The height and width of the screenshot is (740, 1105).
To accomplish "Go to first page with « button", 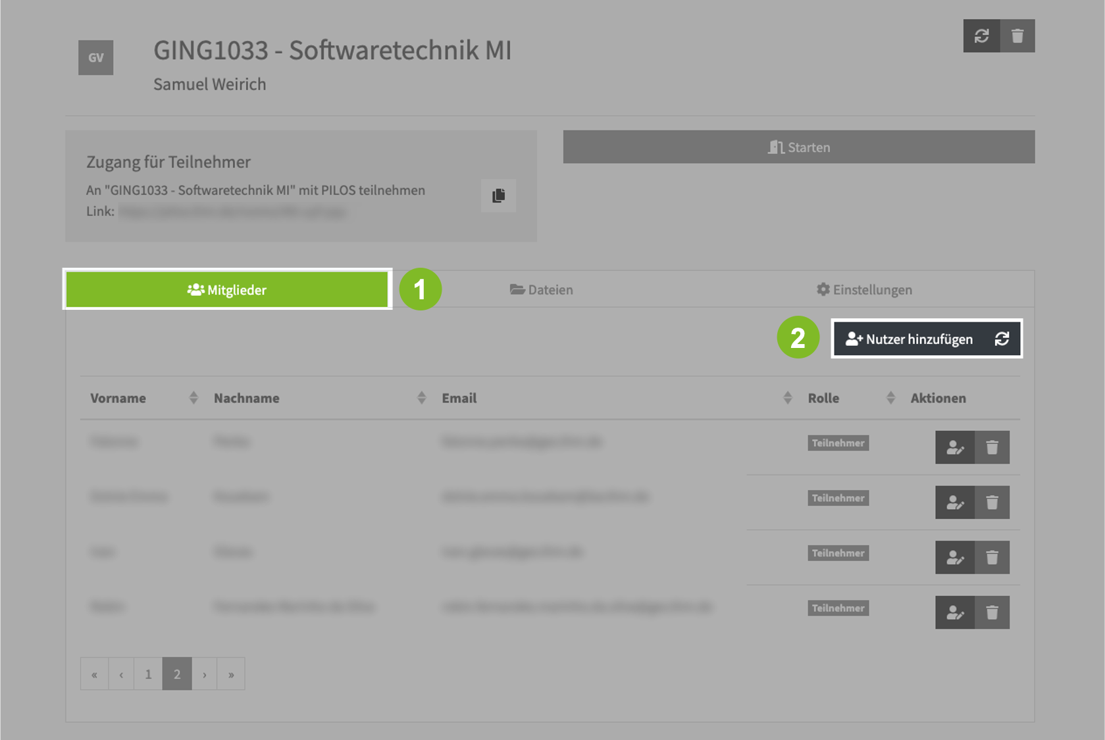I will (94, 674).
